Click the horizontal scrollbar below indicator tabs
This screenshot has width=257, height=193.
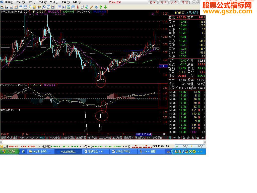point(103,142)
